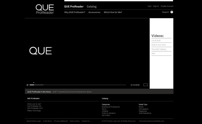Open the Lifestyle category
The height and width of the screenshot is (124, 202).
[105, 111]
